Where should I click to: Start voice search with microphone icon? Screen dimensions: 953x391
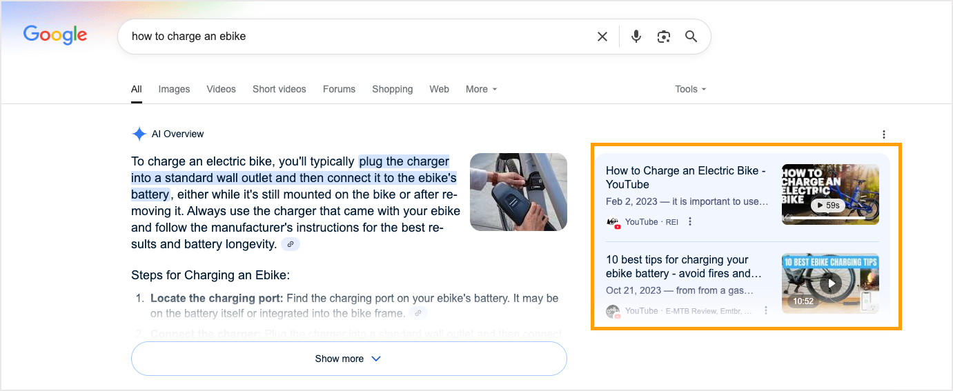point(636,37)
